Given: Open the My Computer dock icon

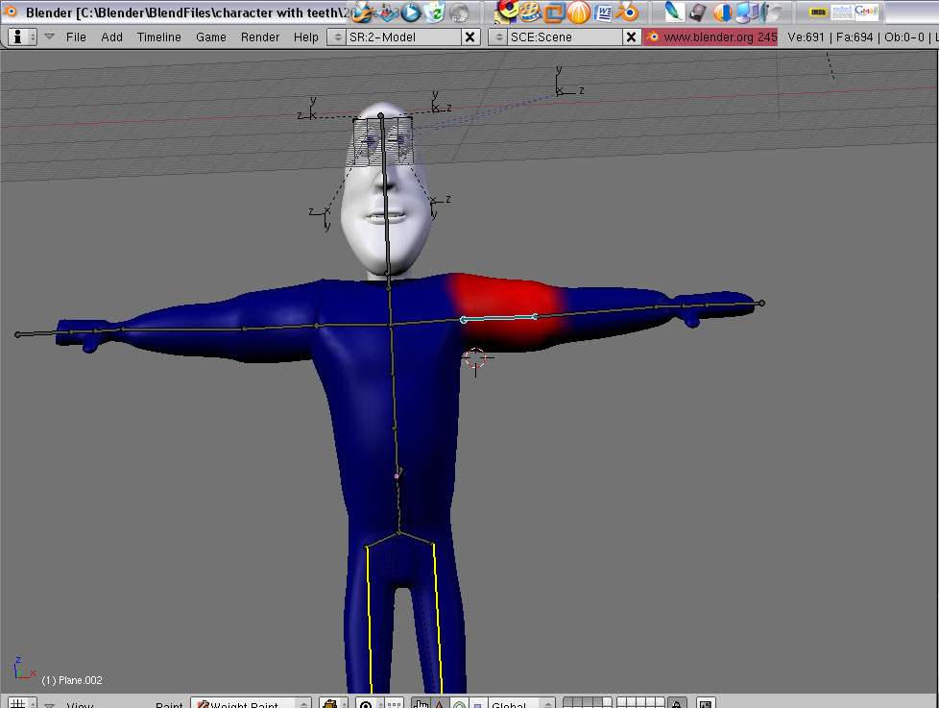Looking at the screenshot, I should click(x=747, y=12).
